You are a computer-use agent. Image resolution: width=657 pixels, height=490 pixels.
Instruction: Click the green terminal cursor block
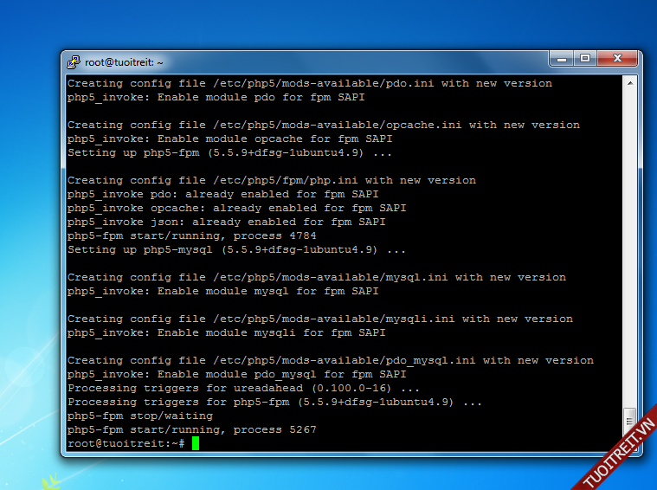[196, 443]
